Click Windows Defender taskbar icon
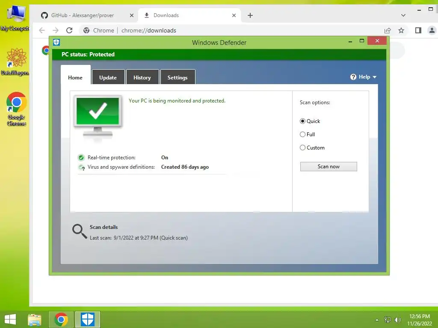The height and width of the screenshot is (328, 438). click(x=88, y=319)
